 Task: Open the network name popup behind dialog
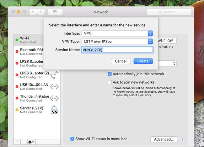(x=168, y=63)
